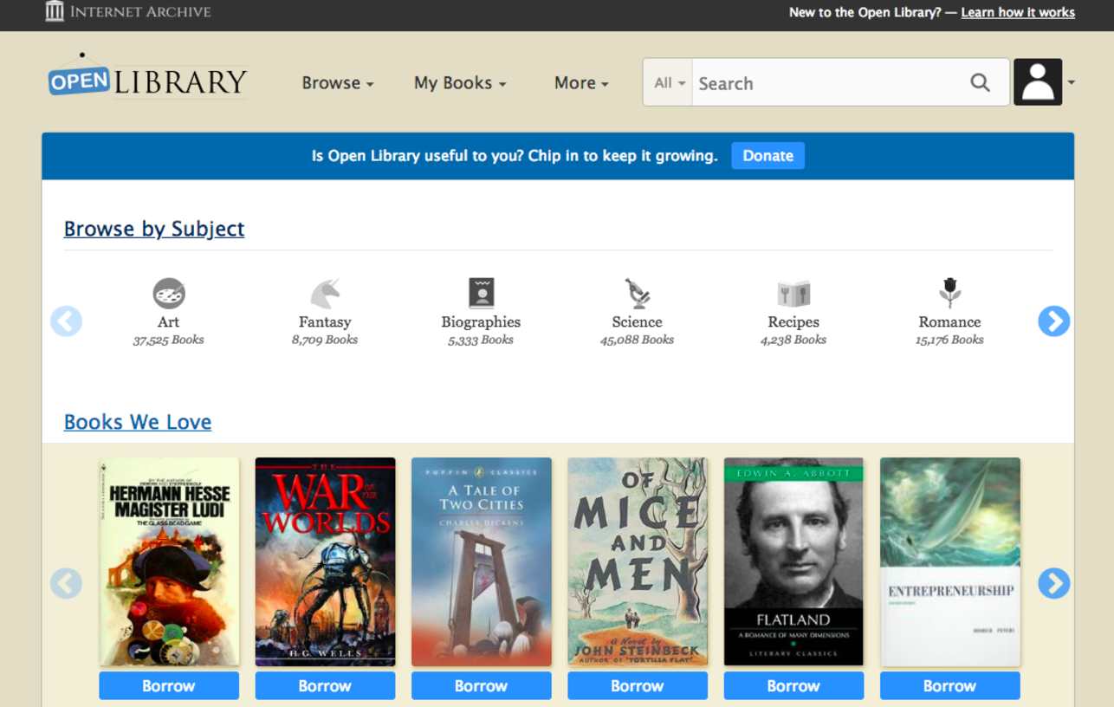Click into the Search text field
1114x707 pixels.
click(827, 83)
